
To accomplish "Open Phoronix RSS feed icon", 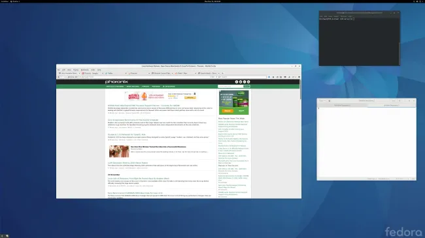I will click(x=248, y=82).
